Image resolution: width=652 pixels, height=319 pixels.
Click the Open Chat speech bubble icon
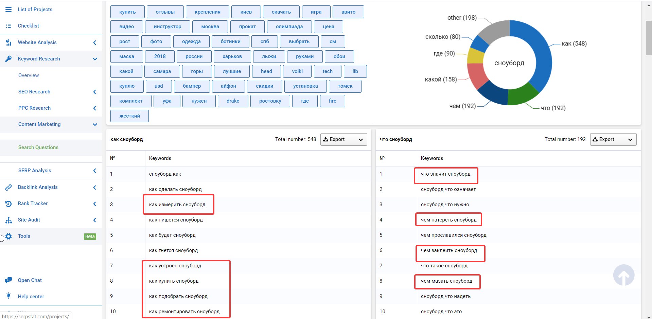[8, 280]
